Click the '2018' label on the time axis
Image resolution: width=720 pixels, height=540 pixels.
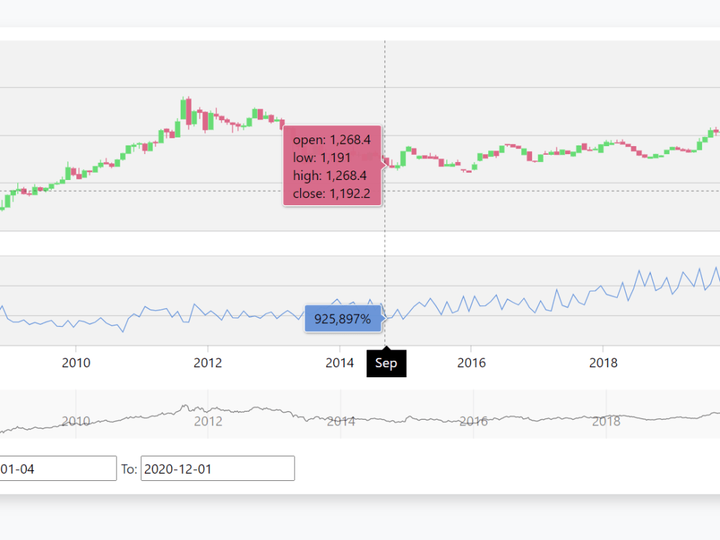pos(604,363)
